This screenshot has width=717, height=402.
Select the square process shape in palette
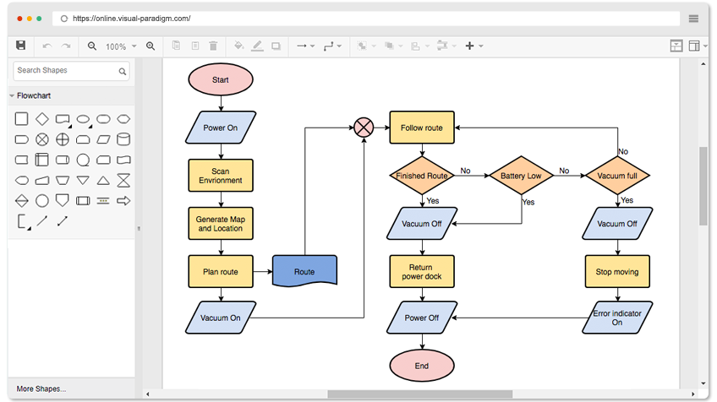21,119
